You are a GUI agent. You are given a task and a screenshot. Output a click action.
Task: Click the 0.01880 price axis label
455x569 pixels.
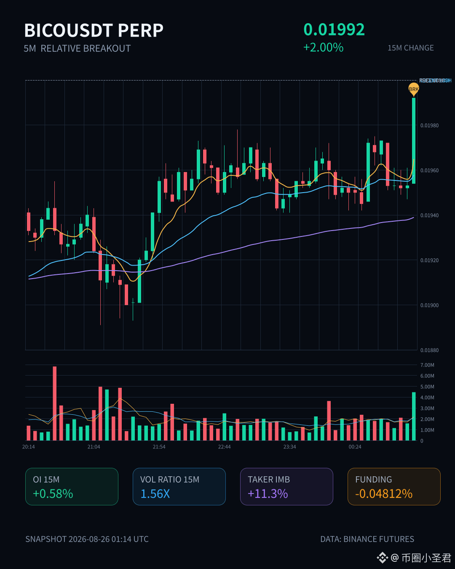point(429,350)
